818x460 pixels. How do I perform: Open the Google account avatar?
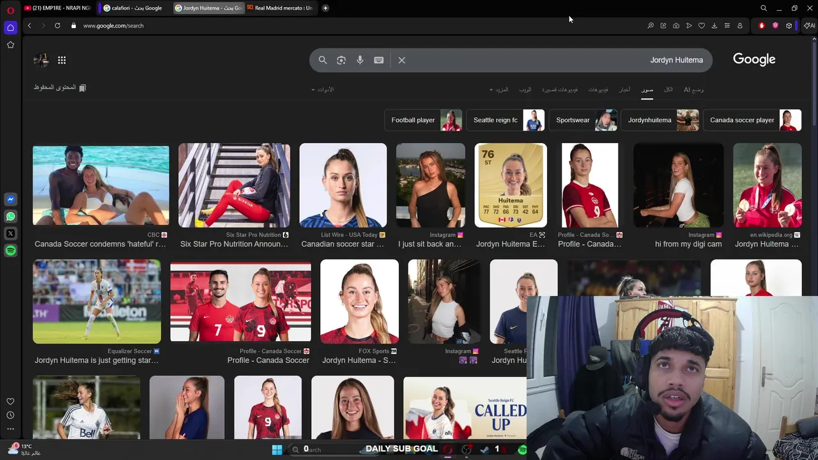(x=41, y=60)
